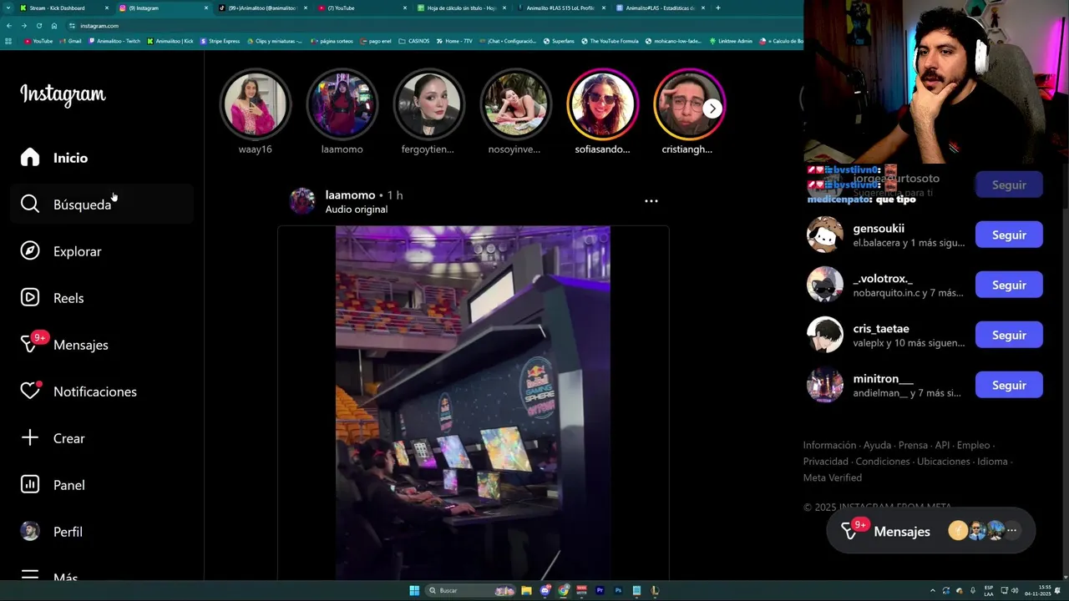Image resolution: width=1069 pixels, height=601 pixels.
Task: Click browser reload button
Action: [x=38, y=26]
